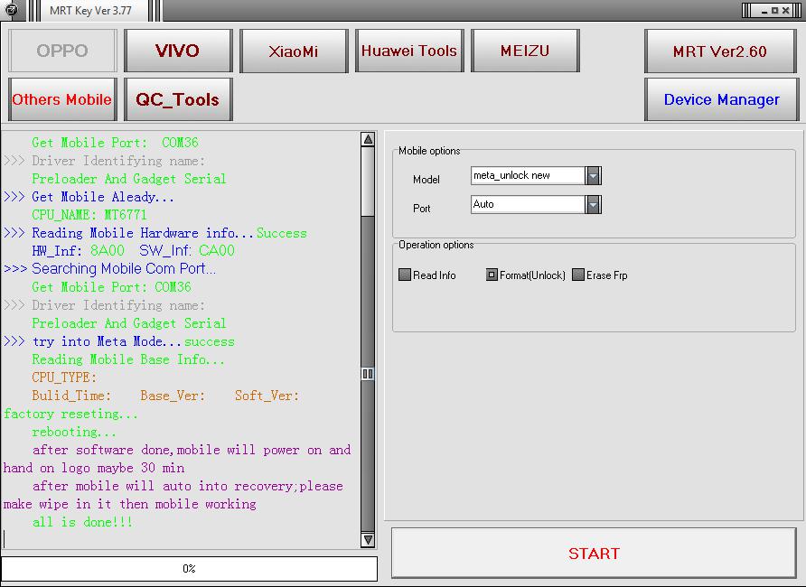Click log line 'CPU_NAME: MT6771'
Image resolution: width=806 pixels, height=587 pixels.
coord(89,215)
